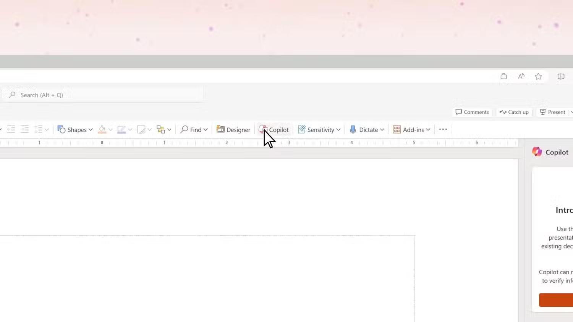This screenshot has height=322, width=573.
Task: Click the Arrange objects icon
Action: pyautogui.click(x=161, y=129)
